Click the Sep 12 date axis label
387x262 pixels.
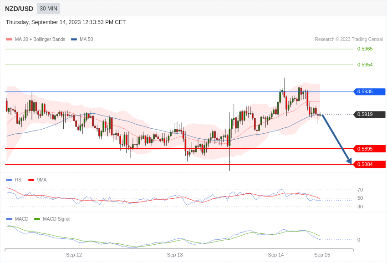tap(74, 255)
